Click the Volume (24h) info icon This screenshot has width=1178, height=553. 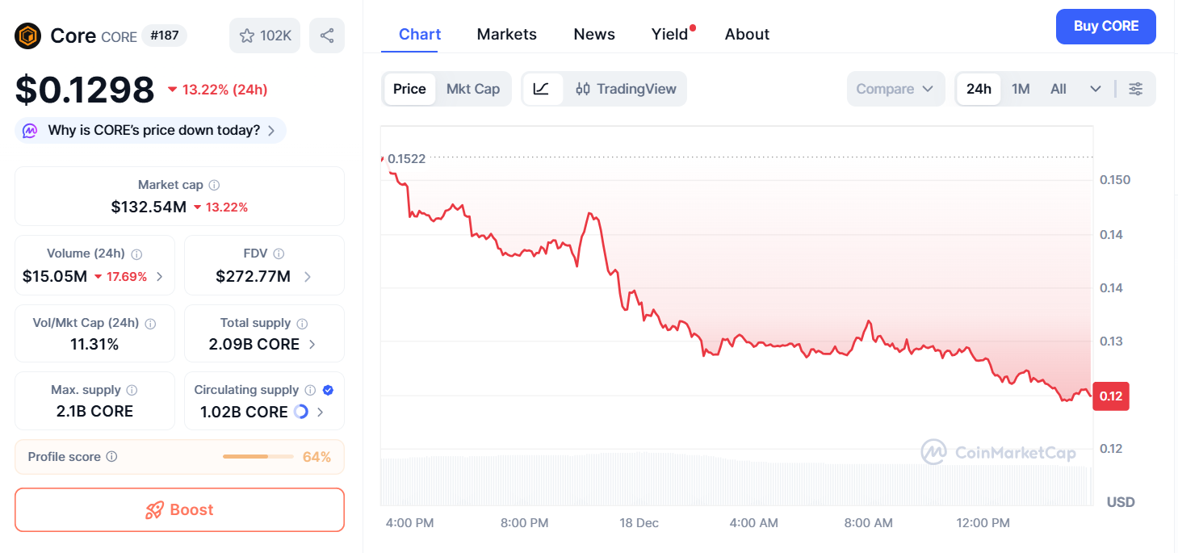(x=137, y=253)
